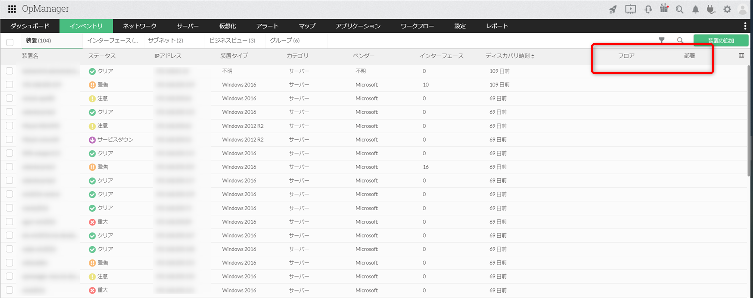Viewport: 753px width, 298px height.
Task: Click the headset support icon
Action: (648, 9)
